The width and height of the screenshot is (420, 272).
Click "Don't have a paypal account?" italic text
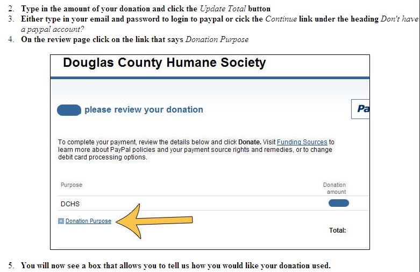215,24
